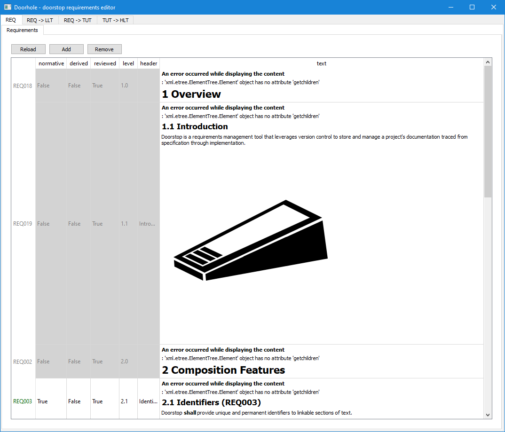Click the Remove button
Image resolution: width=505 pixels, height=432 pixels.
click(x=104, y=49)
